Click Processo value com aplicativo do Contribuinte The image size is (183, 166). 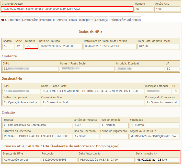[37, 125]
